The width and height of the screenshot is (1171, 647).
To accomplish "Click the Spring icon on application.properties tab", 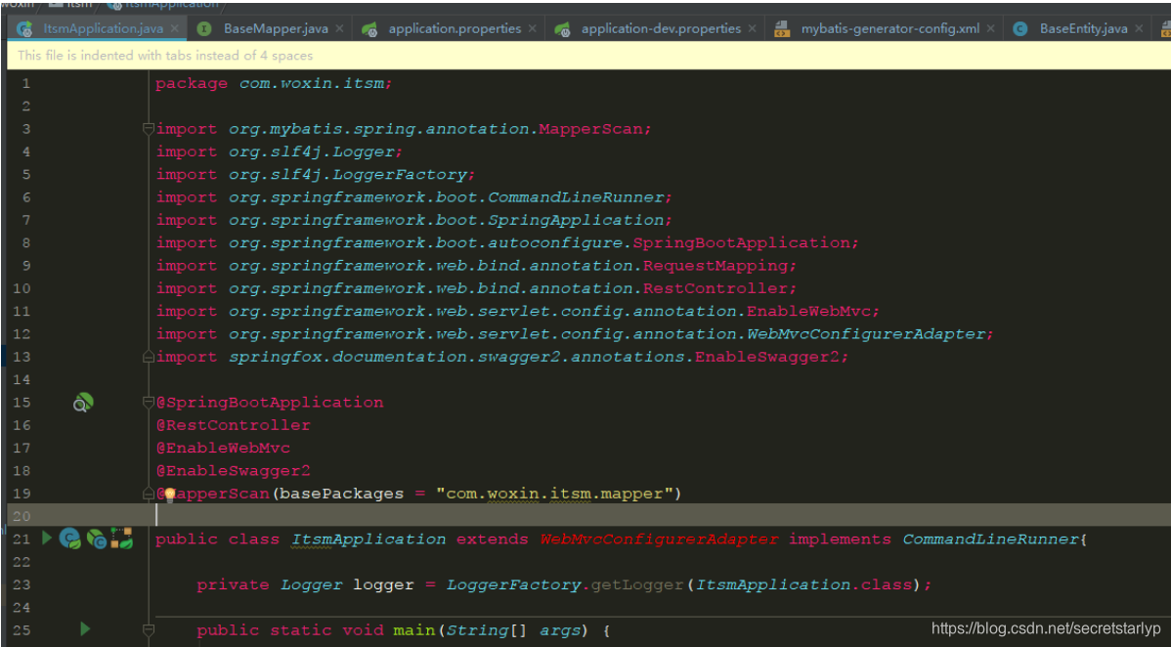I will tap(371, 28).
